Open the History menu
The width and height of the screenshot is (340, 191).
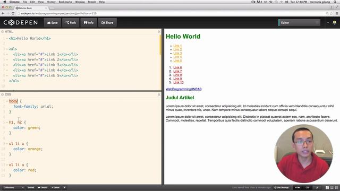(x=51, y=2)
